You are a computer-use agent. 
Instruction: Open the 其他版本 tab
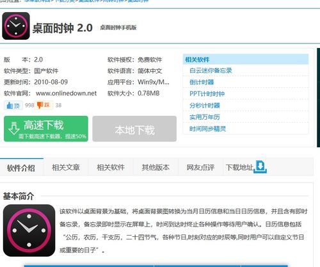(x=156, y=168)
